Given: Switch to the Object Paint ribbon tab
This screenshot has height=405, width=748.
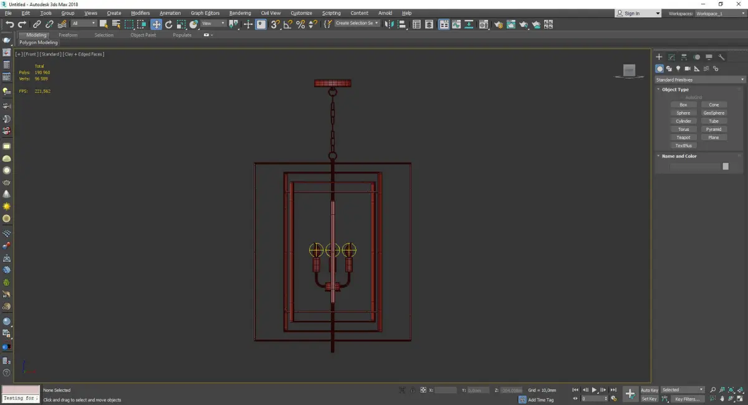Looking at the screenshot, I should (x=143, y=35).
